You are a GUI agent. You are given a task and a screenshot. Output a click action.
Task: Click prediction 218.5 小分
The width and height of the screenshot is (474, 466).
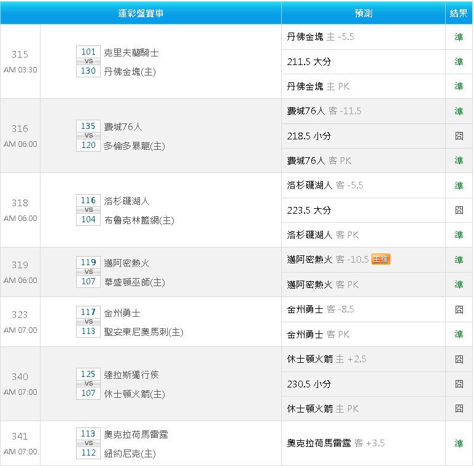tap(309, 136)
